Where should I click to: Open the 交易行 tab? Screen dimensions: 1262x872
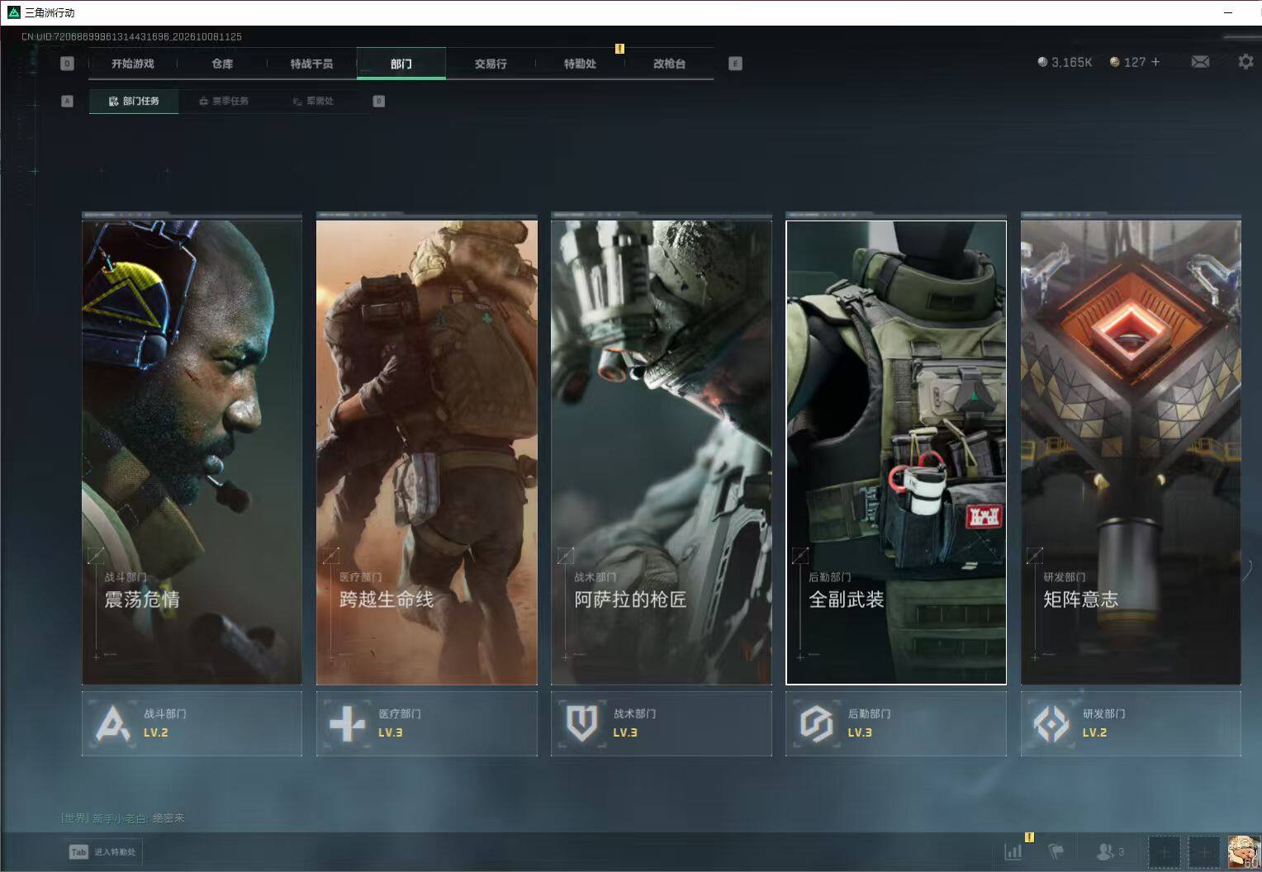point(491,64)
